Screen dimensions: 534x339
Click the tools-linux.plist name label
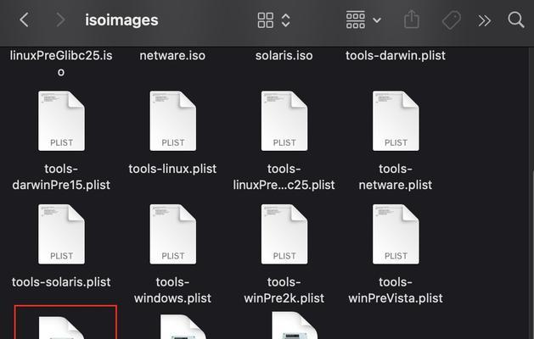172,169
